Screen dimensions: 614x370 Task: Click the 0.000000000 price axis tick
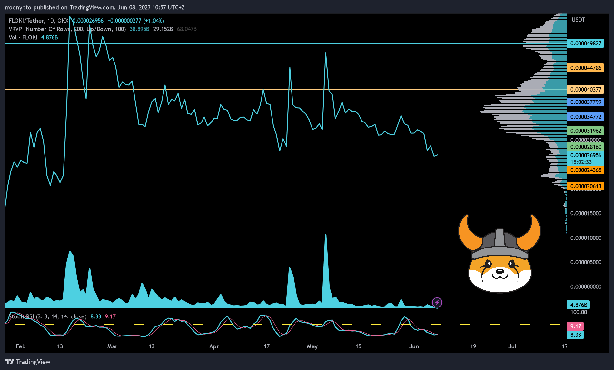pos(586,287)
